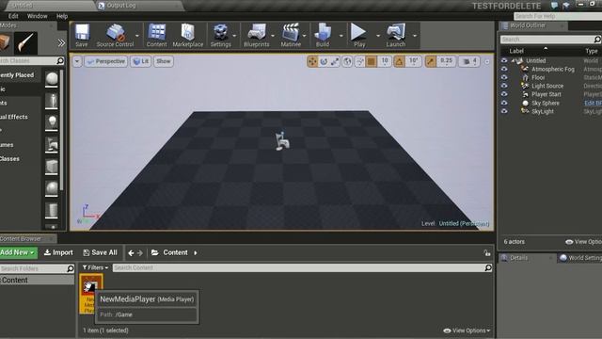602x339 pixels.
Task: Select rotate gizmo icon in viewport
Action: [x=324, y=61]
